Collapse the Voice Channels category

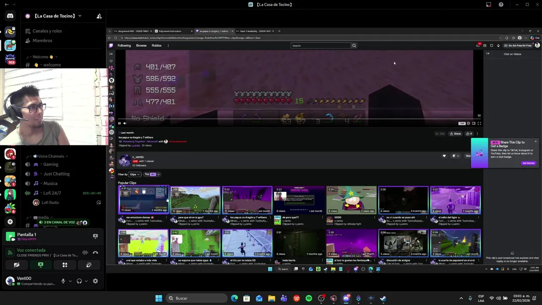52,156
